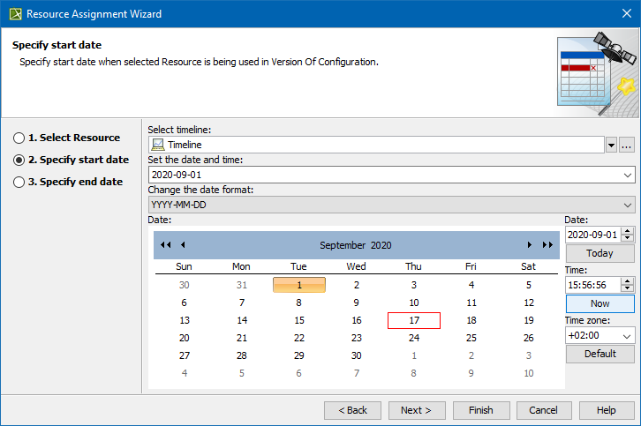Advance calendar to next month
The height and width of the screenshot is (426, 641).
pos(529,244)
